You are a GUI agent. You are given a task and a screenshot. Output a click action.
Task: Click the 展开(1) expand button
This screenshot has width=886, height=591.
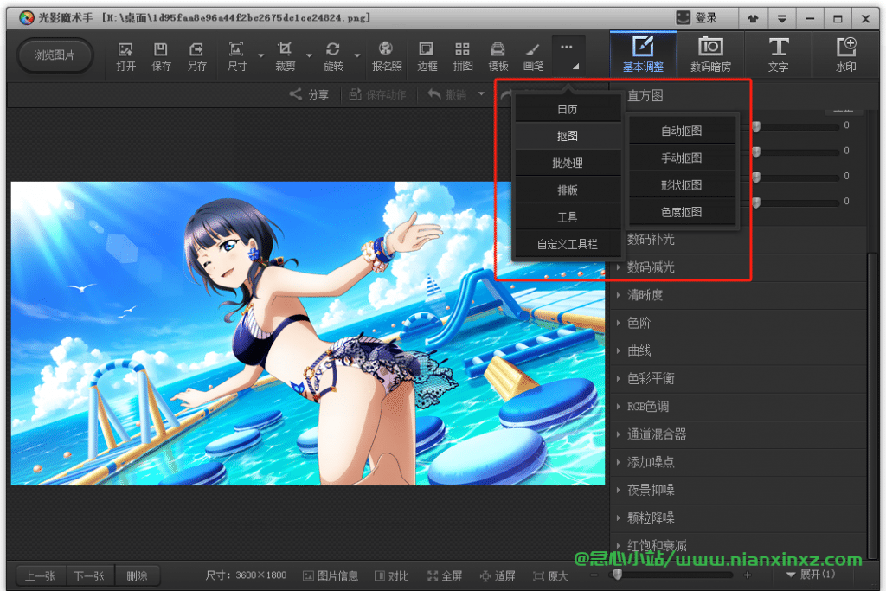(811, 575)
